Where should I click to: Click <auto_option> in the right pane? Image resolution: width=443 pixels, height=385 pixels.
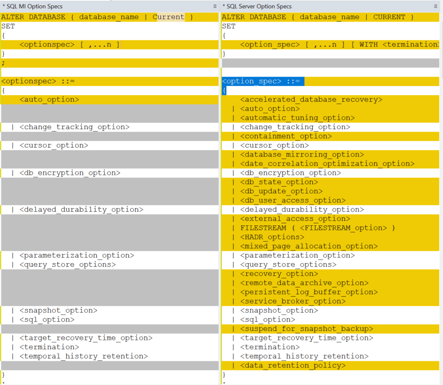point(270,109)
